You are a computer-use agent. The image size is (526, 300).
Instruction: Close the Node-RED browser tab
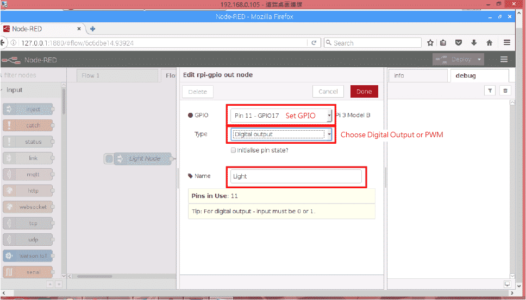click(79, 29)
